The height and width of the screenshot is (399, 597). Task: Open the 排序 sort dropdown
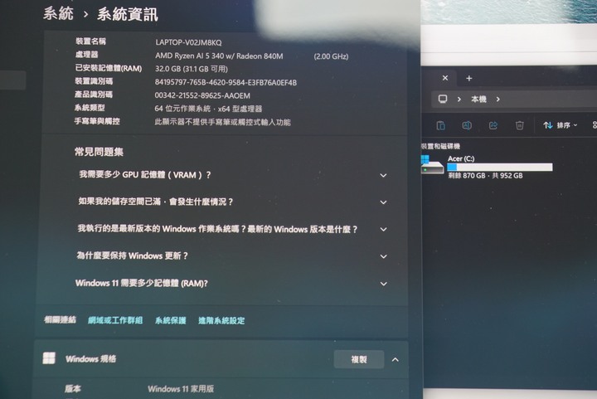coord(561,125)
